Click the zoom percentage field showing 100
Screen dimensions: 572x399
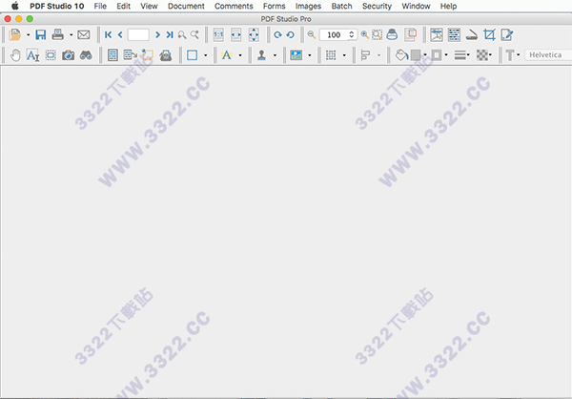[334, 34]
